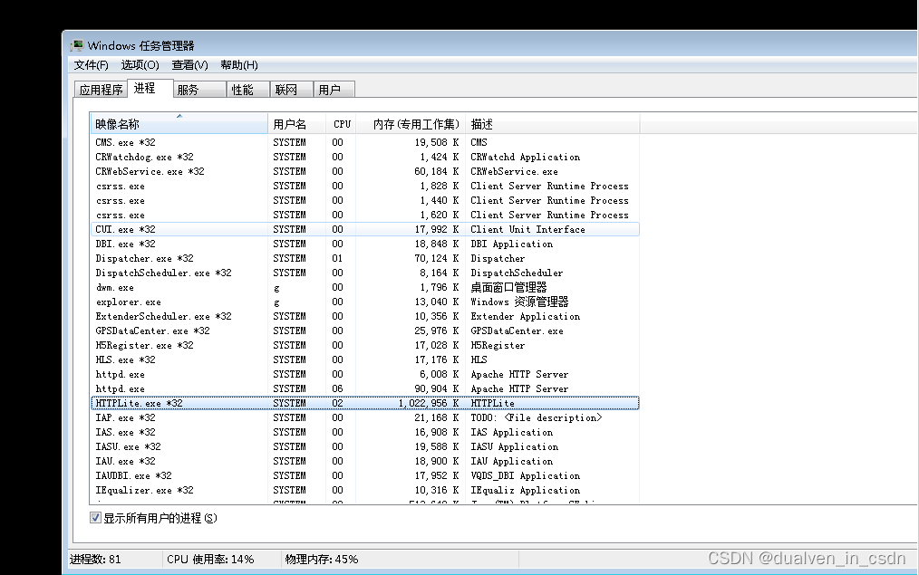Viewport: 919px width, 575px height.
Task: Select the IAU.exe *32 process
Action: [x=364, y=462]
